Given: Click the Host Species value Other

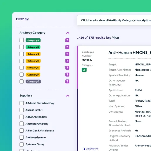Looking at the screenshot, I should click(138, 106).
